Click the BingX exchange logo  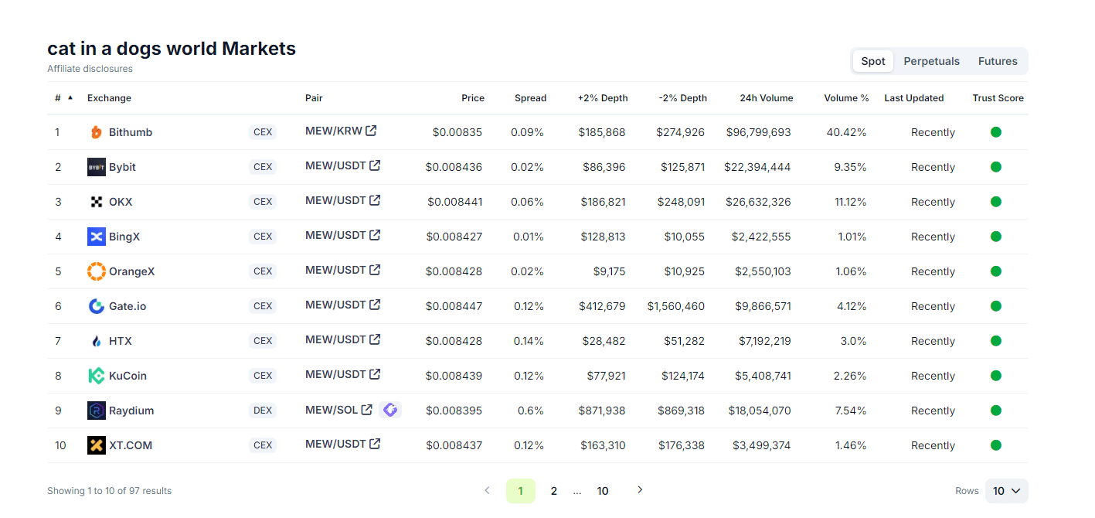coord(97,237)
